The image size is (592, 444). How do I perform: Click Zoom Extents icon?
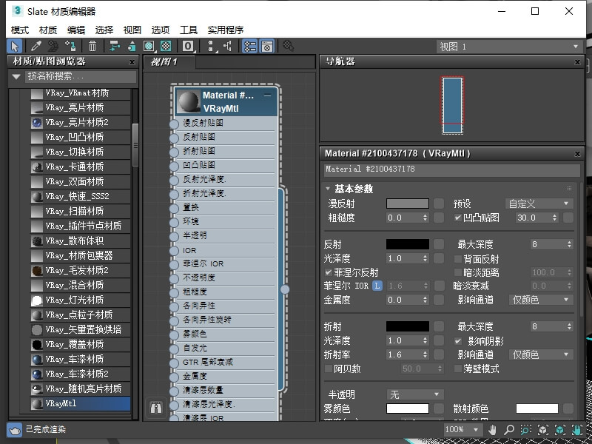tap(543, 430)
